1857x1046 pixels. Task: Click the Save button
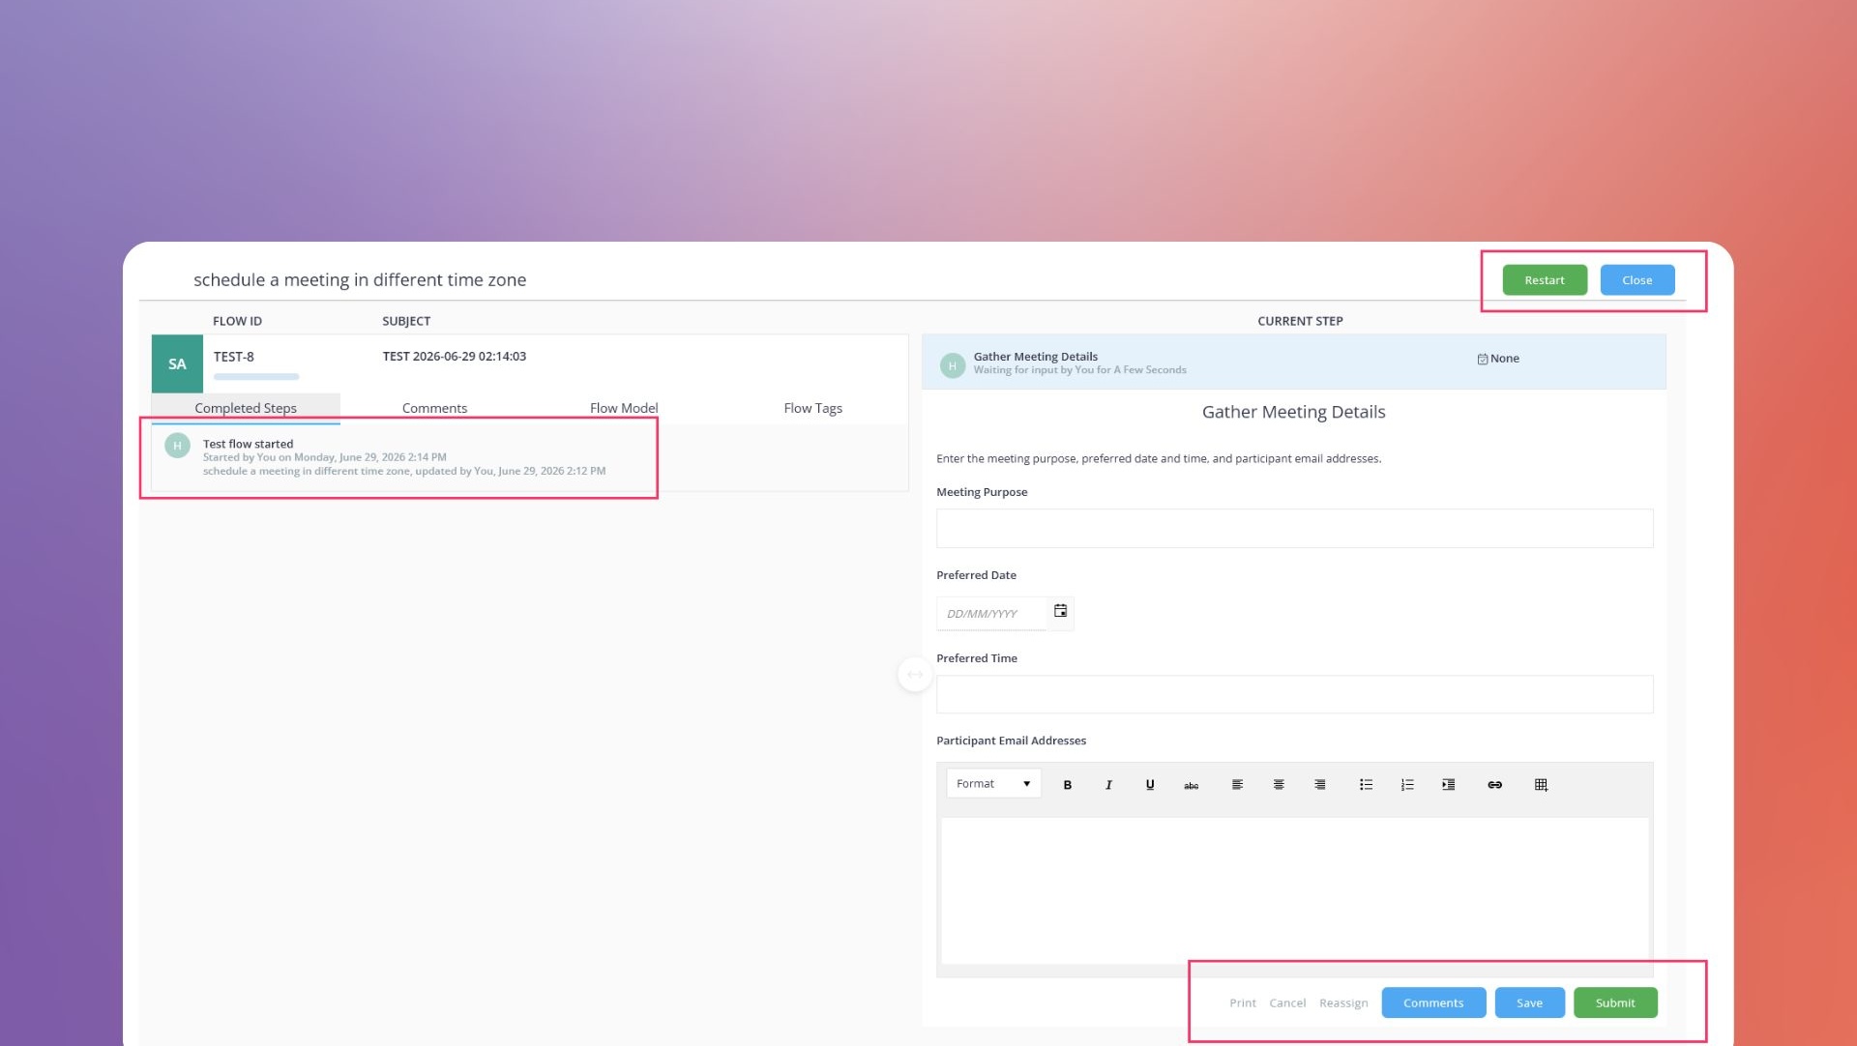point(1529,1003)
